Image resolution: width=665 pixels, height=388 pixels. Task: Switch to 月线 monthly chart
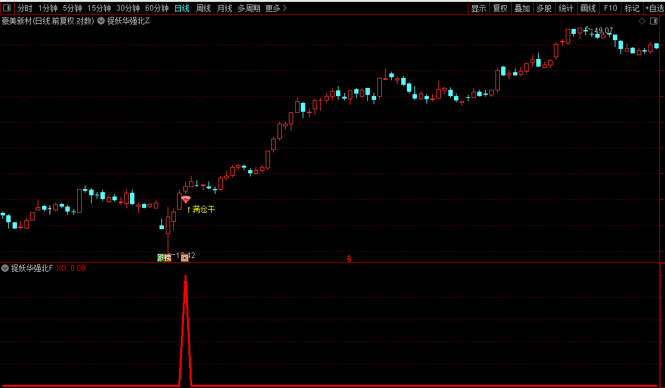pos(224,8)
